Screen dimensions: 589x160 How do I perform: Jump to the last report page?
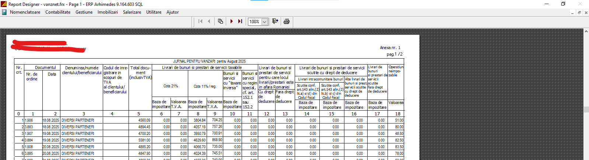[x=240, y=21]
